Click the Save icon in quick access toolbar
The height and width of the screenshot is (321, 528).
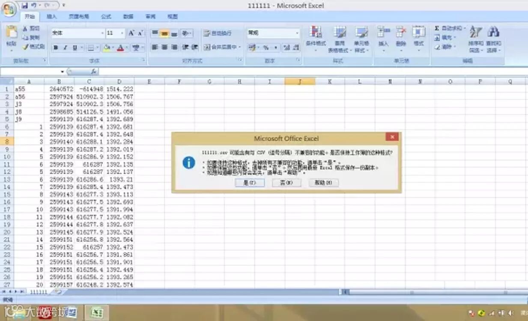click(24, 6)
